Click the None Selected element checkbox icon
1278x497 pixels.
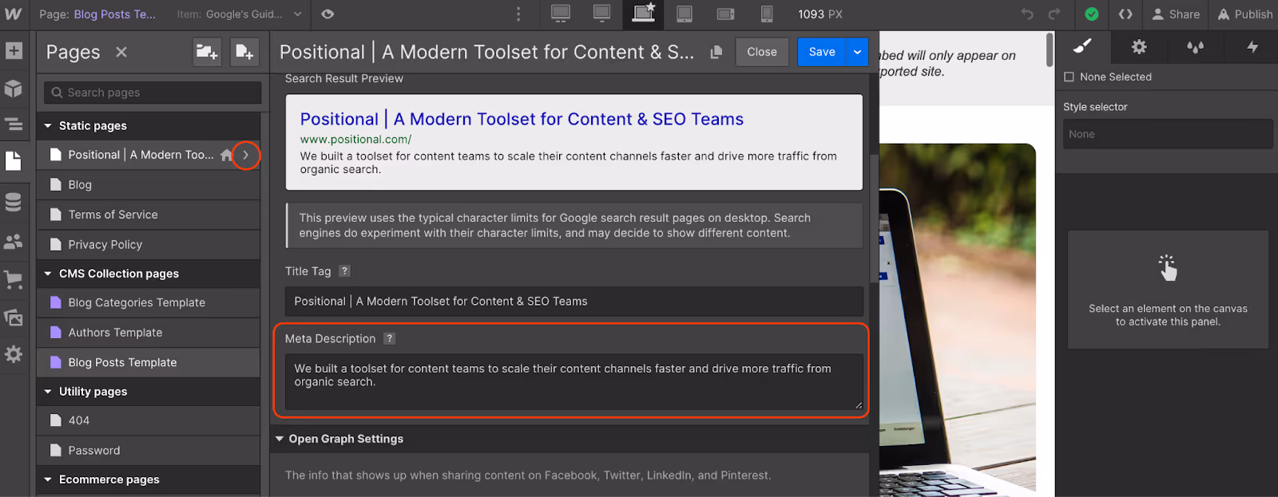(x=1069, y=77)
